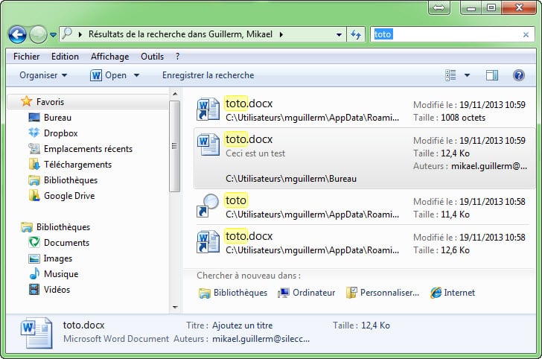Select toto.docx result located in Bureau
The height and width of the screenshot is (359, 542).
pyautogui.click(x=363, y=159)
